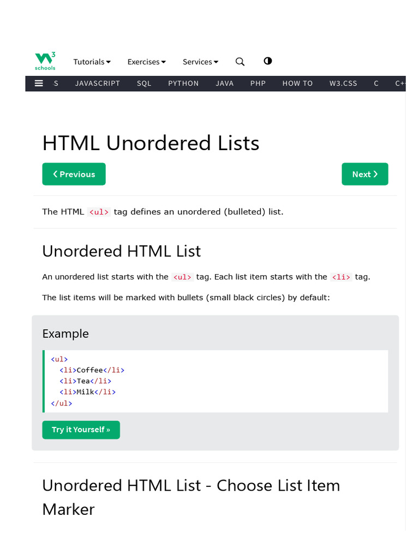Go to PYTHON tutorial tab

(183, 84)
